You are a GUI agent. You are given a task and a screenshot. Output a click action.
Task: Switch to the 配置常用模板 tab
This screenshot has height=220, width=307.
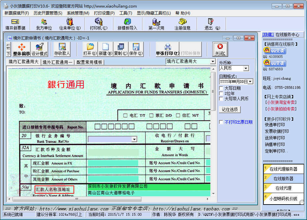click(89, 62)
